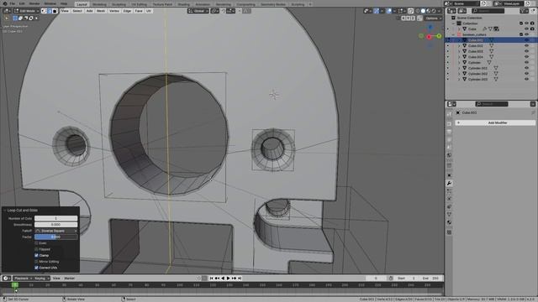Screen dimensions: 538x302
Task: Expand Cube.003 in the outliner
Action: [x=459, y=51]
